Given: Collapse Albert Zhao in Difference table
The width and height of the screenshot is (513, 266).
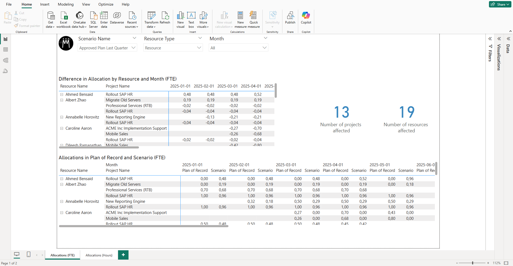Looking at the screenshot, I should click(62, 100).
